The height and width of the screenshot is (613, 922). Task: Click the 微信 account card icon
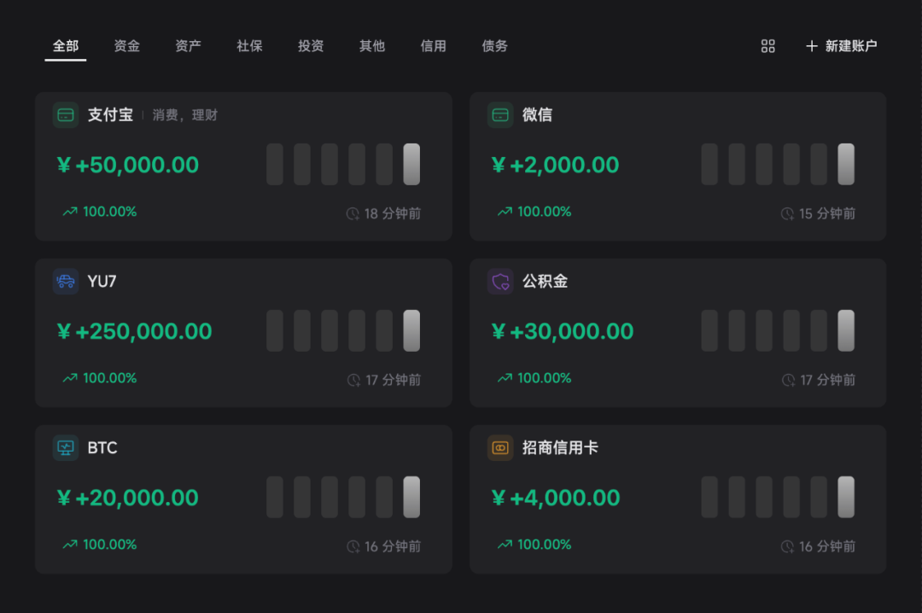(x=500, y=114)
